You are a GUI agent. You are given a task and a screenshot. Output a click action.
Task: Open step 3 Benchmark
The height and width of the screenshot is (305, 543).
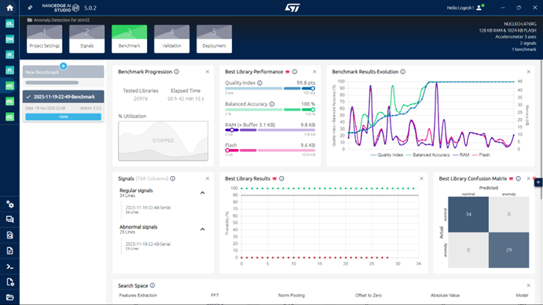tap(129, 39)
